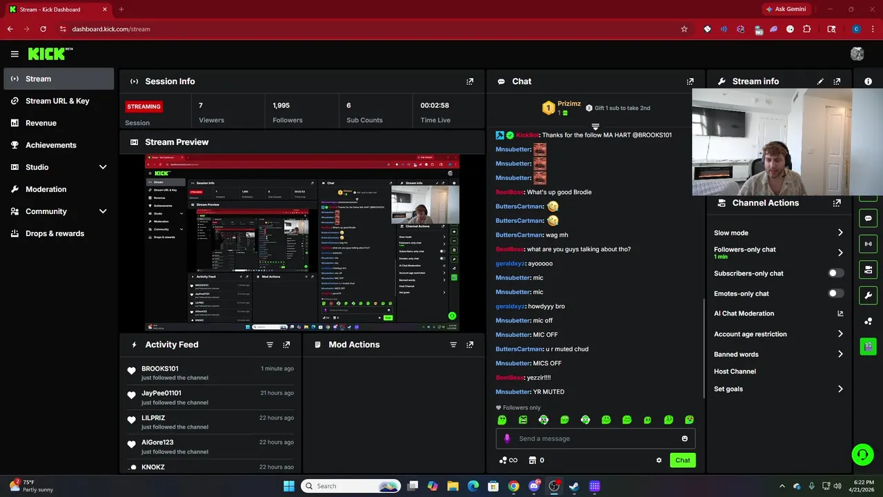Expand the Studio submenu chevron
The width and height of the screenshot is (883, 497).
click(103, 167)
